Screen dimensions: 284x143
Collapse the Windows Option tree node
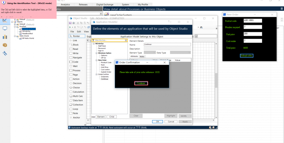(x=97, y=53)
